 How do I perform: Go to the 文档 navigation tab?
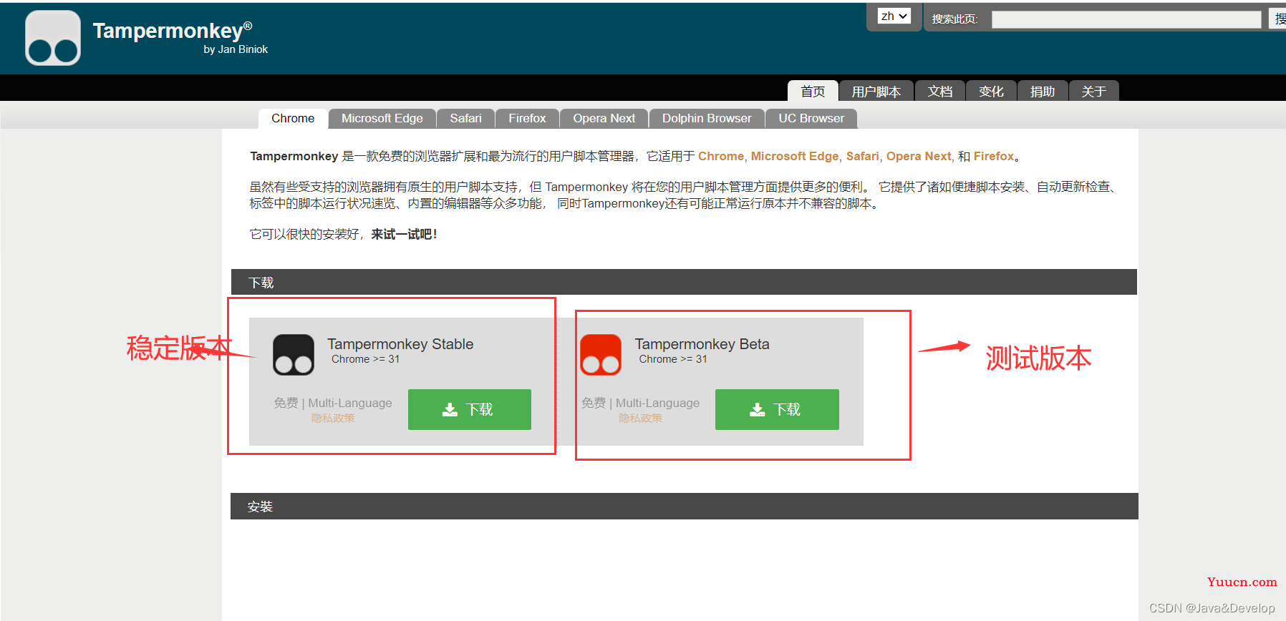coord(940,92)
